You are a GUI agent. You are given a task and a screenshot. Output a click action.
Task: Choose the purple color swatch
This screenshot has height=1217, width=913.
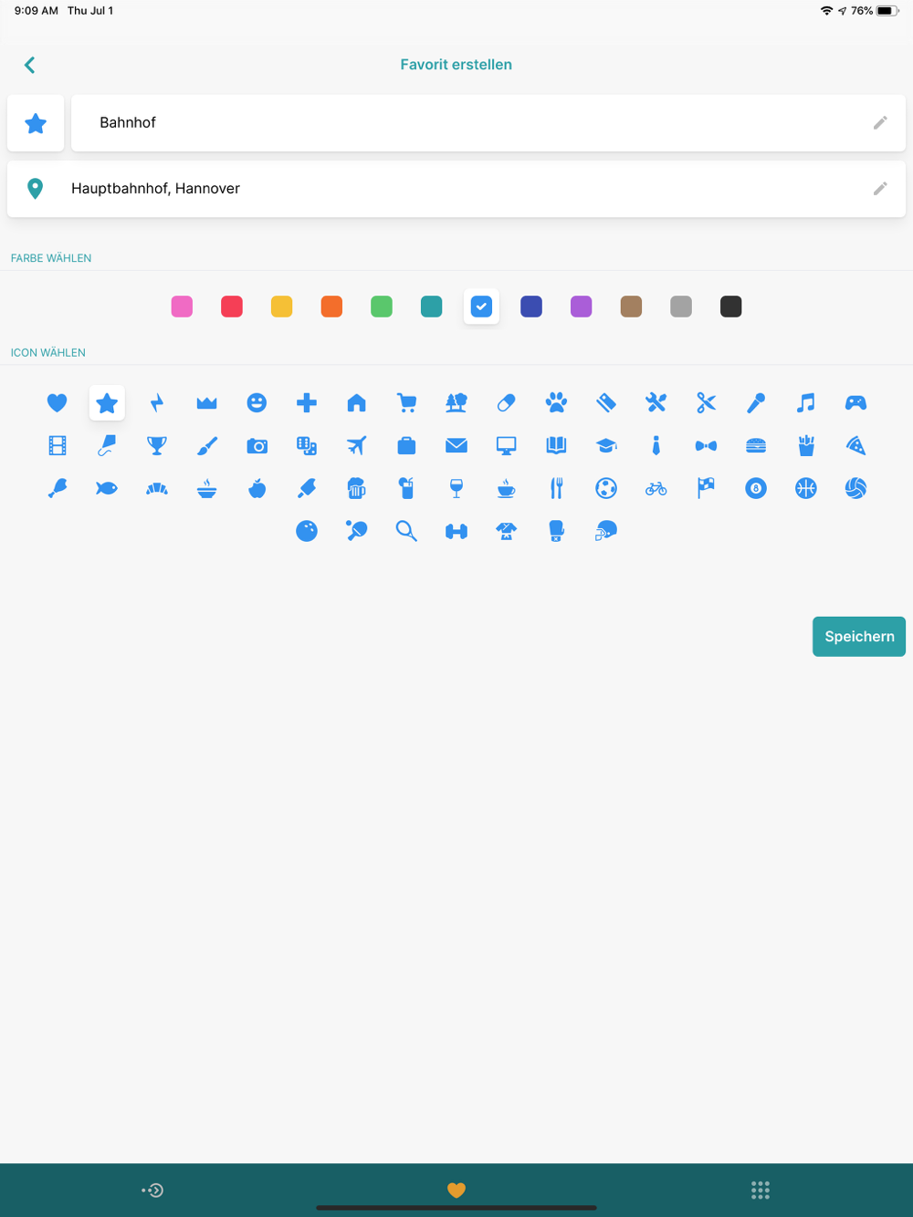(582, 307)
